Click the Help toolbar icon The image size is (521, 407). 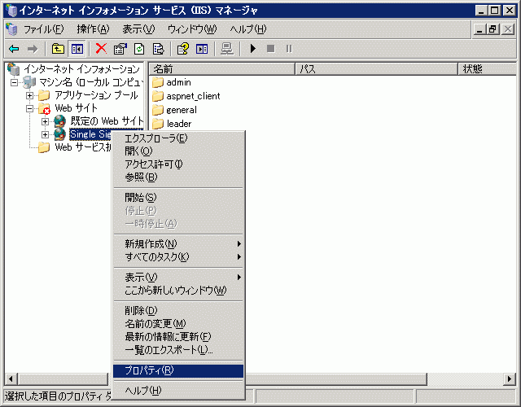[182, 49]
